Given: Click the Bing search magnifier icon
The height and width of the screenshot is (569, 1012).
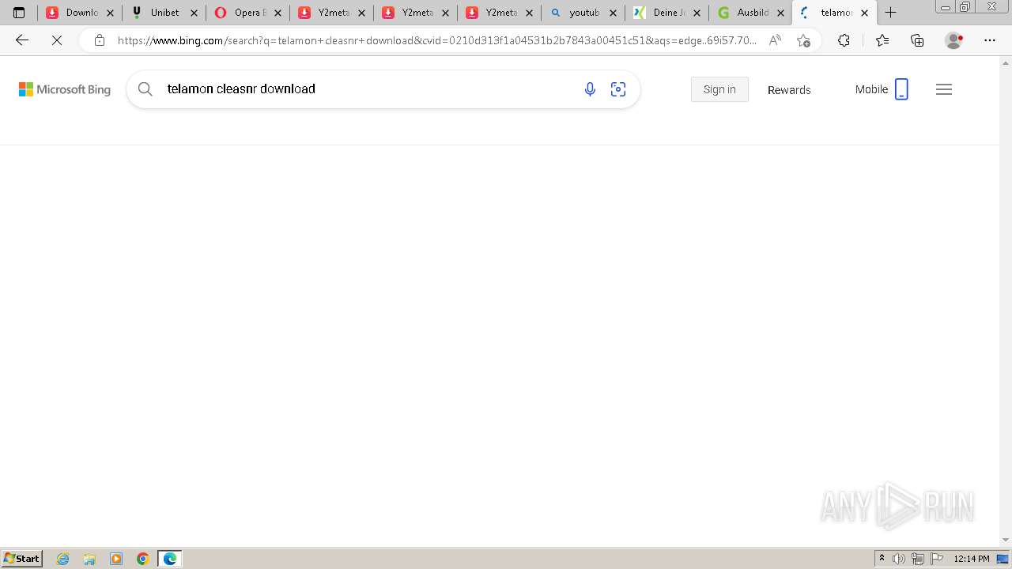Looking at the screenshot, I should tap(145, 89).
